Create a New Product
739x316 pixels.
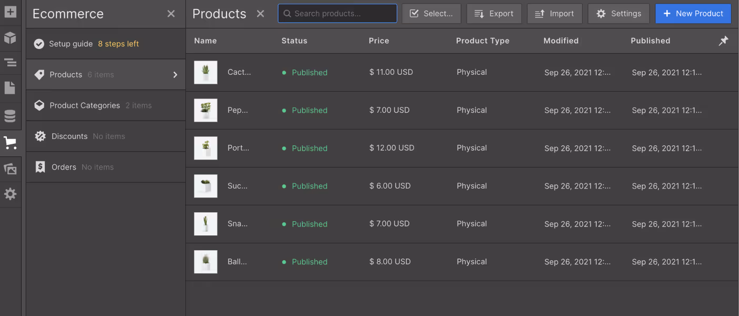[693, 14]
